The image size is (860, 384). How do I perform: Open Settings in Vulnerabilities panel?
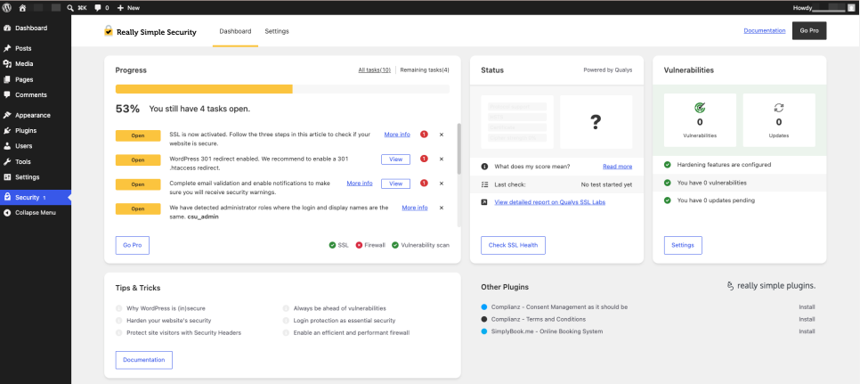pyautogui.click(x=683, y=245)
